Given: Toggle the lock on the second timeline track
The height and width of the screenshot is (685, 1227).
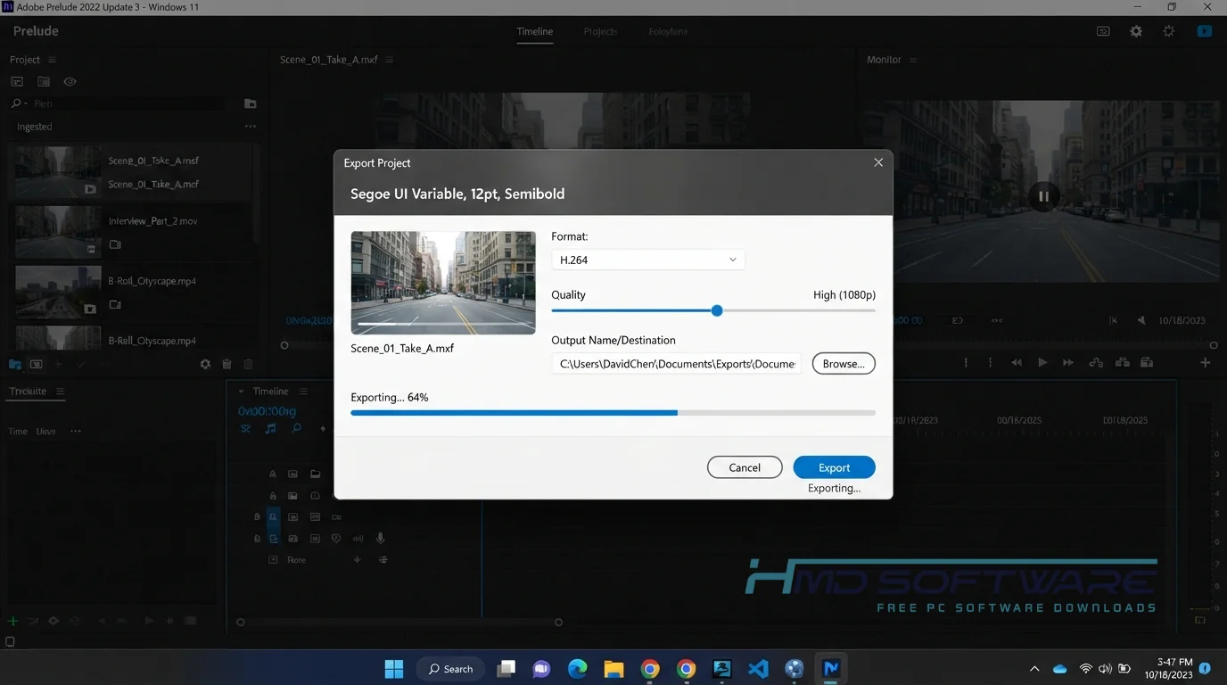Looking at the screenshot, I should pos(273,496).
